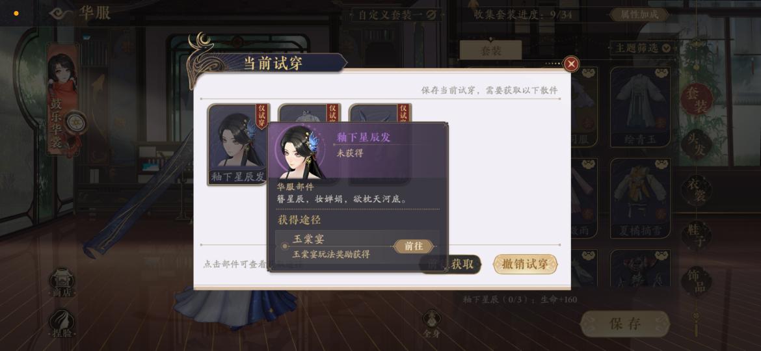Select the 饰品 accessories category icon
761x351 pixels.
coord(697,281)
